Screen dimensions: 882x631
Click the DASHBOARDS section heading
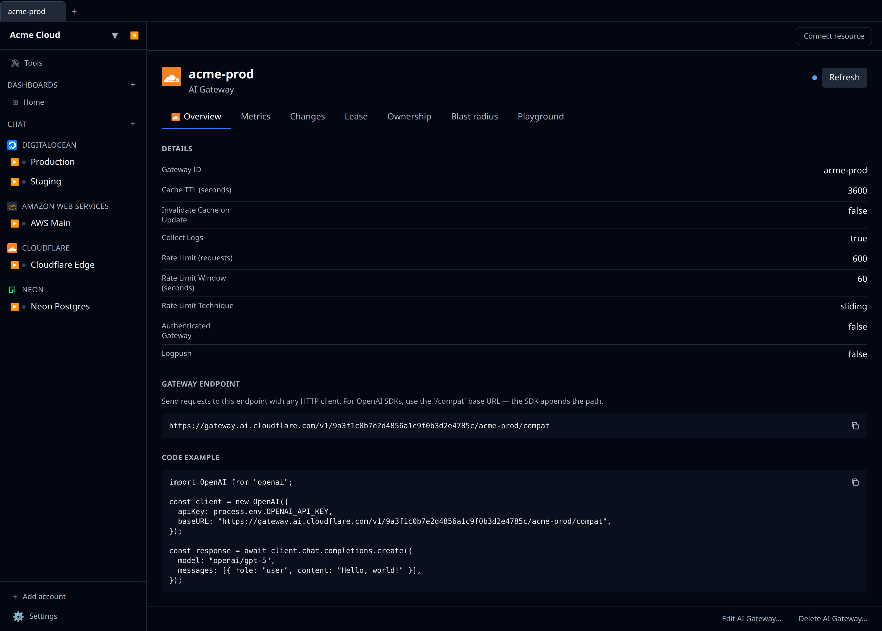(x=33, y=85)
